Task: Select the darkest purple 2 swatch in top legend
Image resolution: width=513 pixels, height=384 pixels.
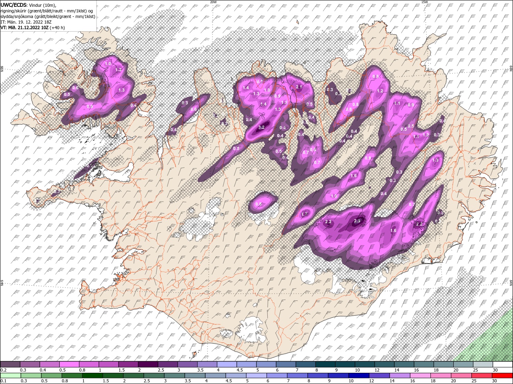Action: pyautogui.click(x=147, y=364)
